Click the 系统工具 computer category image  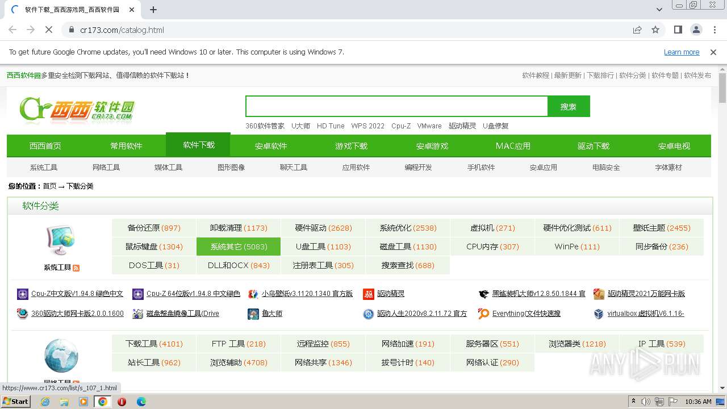click(x=61, y=241)
